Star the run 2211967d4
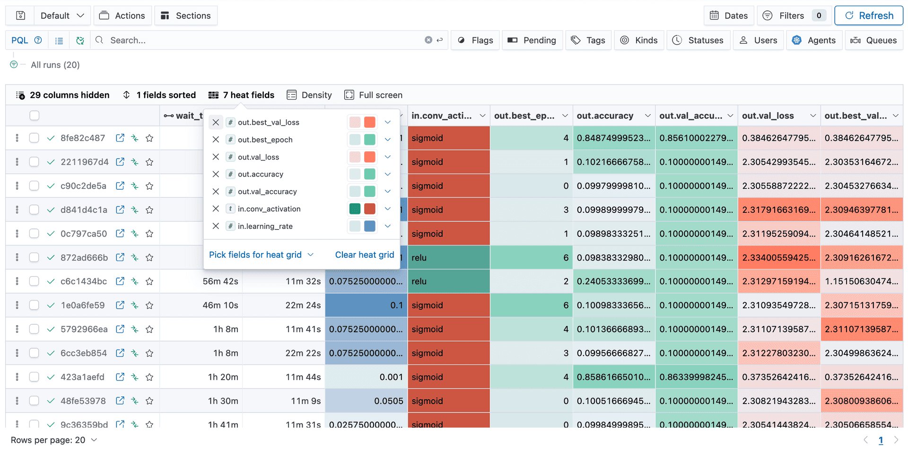908x463 pixels. 149,162
